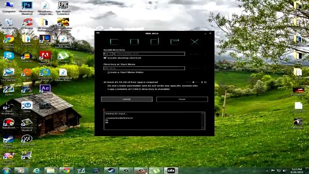Click the installer log scrollbar
309x174 pixels.
[x=203, y=121]
